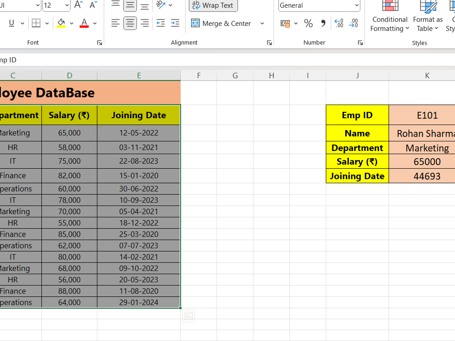Image resolution: width=455 pixels, height=341 pixels.
Task: Select joining date 22-08-2023
Action: tap(139, 161)
